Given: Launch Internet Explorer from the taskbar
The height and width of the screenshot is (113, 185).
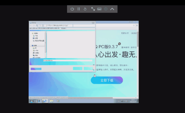Looking at the screenshot, I should (x=38, y=101).
